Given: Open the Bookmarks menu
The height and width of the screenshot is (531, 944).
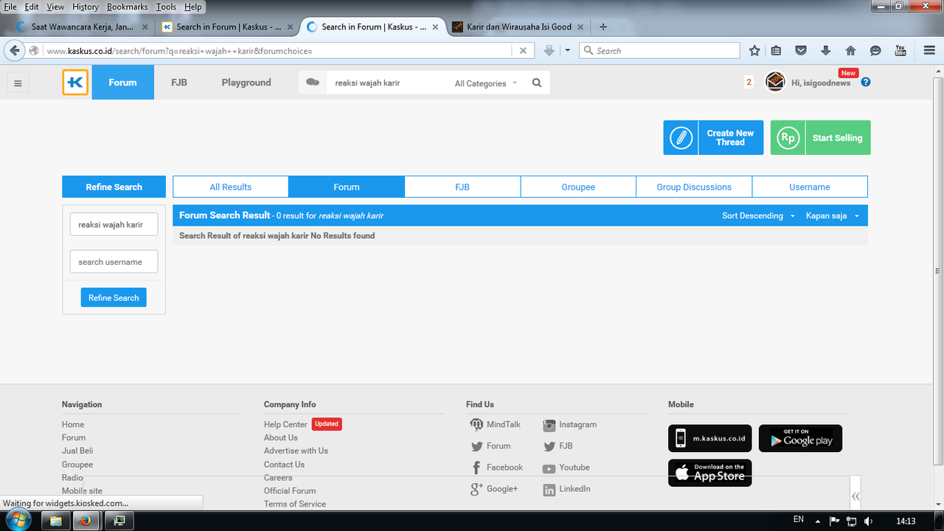Looking at the screenshot, I should 127,7.
